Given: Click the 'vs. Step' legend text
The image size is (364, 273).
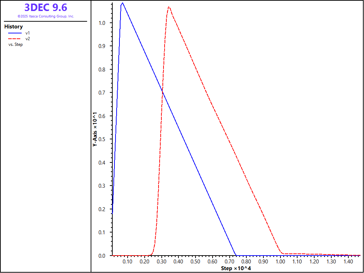Looking at the screenshot, I should coord(16,44).
